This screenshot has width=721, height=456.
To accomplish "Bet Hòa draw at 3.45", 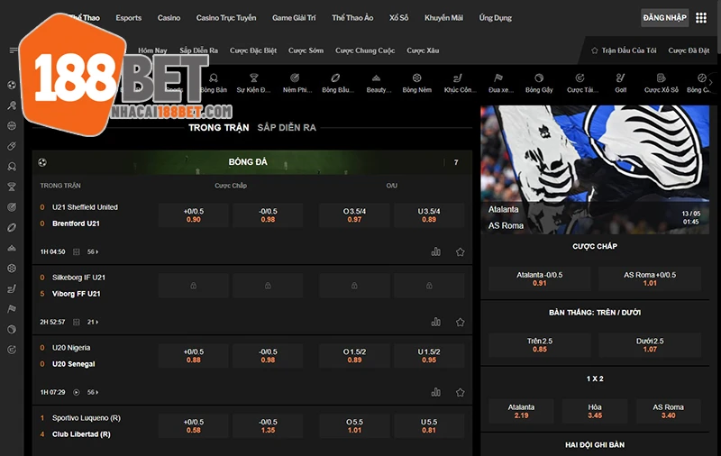I will tap(595, 411).
